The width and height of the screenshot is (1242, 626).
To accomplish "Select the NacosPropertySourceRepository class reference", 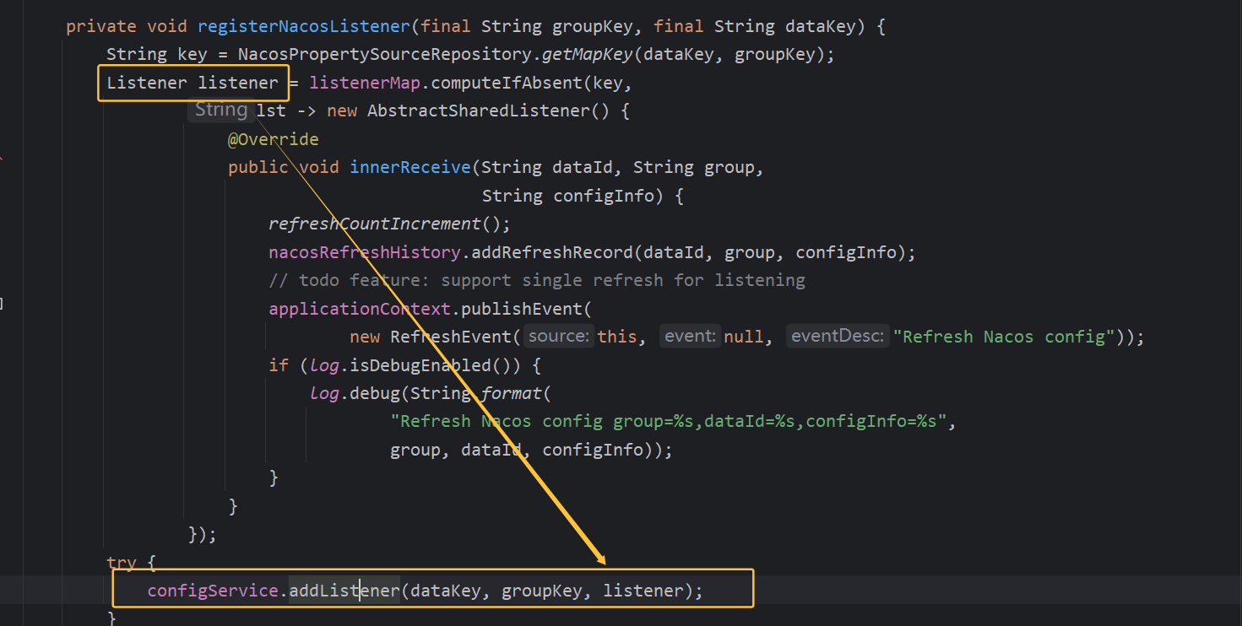I will [386, 55].
